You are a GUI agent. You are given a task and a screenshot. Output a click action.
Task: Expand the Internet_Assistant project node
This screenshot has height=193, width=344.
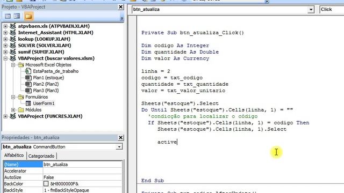(x=5, y=33)
